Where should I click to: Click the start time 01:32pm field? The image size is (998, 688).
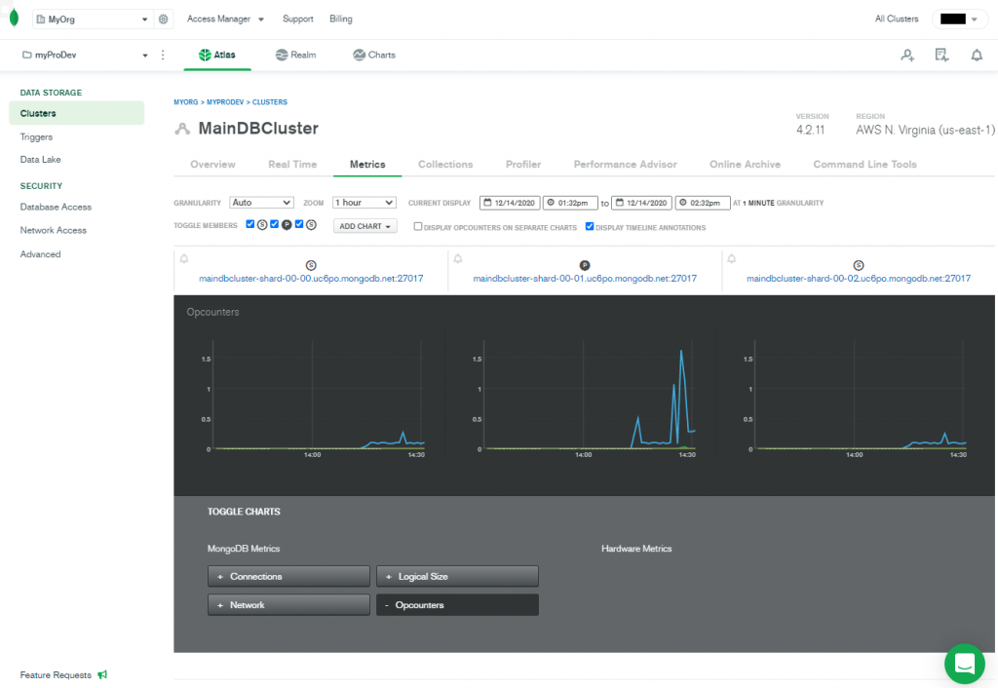[x=570, y=203]
